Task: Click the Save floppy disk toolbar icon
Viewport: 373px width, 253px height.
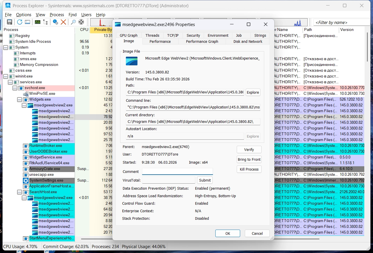Action: pos(9,22)
